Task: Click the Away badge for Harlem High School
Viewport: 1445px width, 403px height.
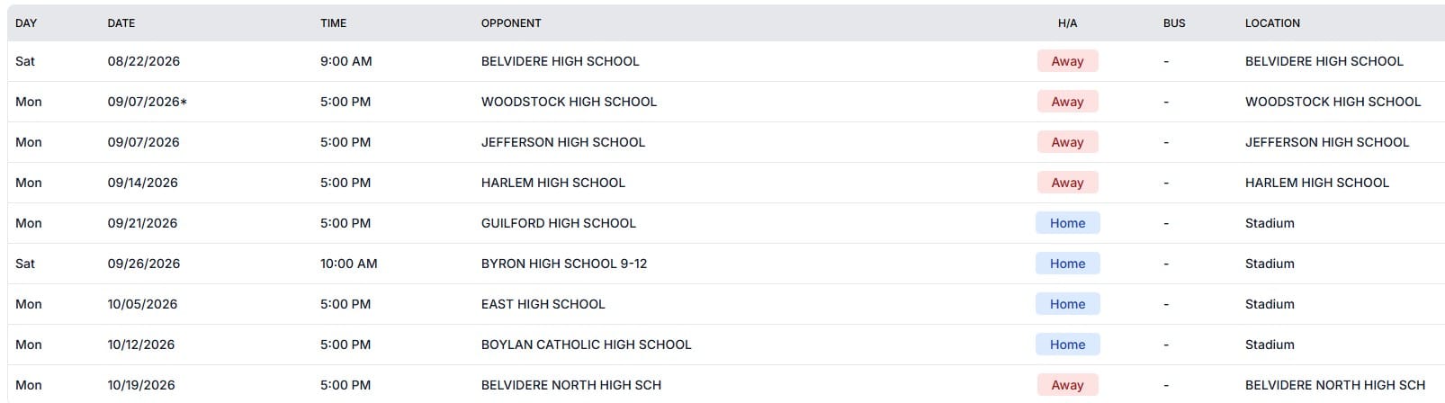Action: 1067,183
